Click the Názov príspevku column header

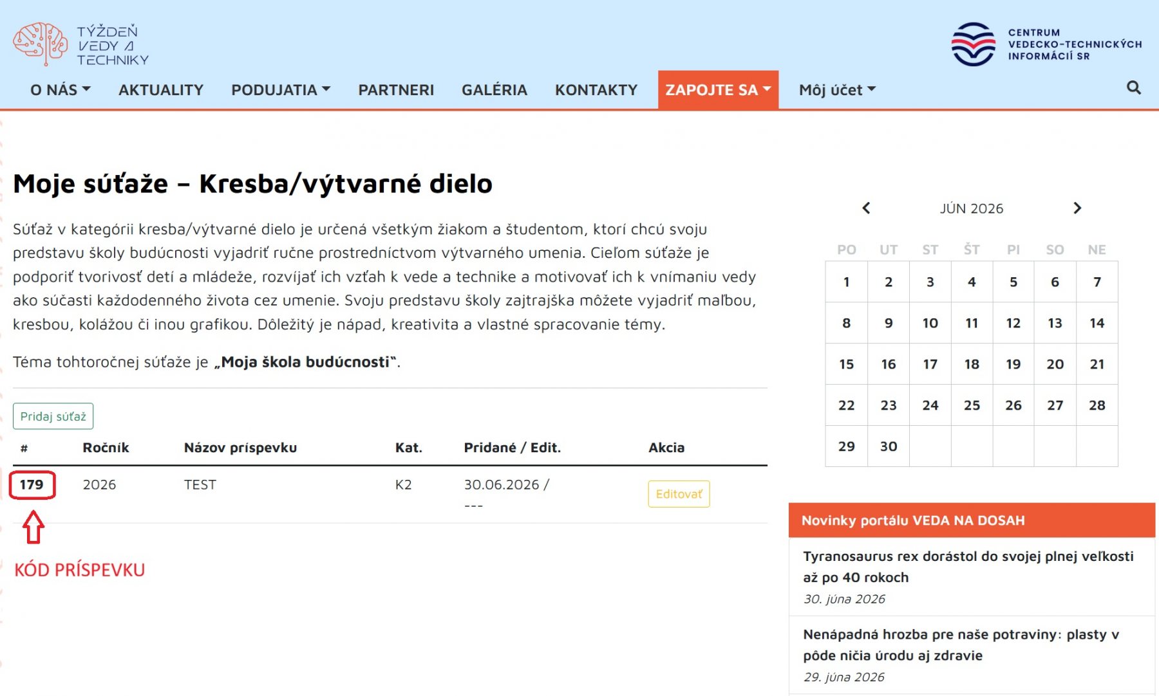240,448
